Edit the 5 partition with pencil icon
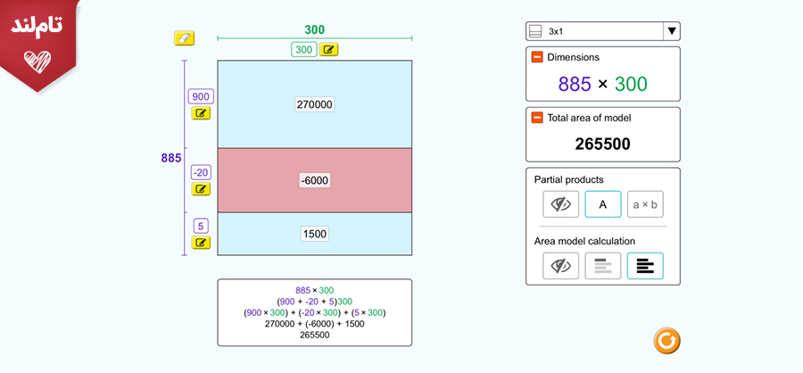Viewport: 803px width, 373px height. (x=201, y=243)
